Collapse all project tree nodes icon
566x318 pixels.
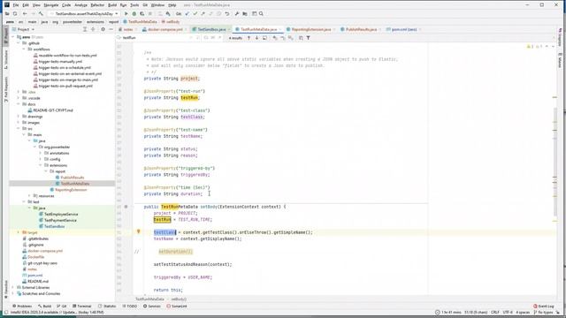[93, 29]
